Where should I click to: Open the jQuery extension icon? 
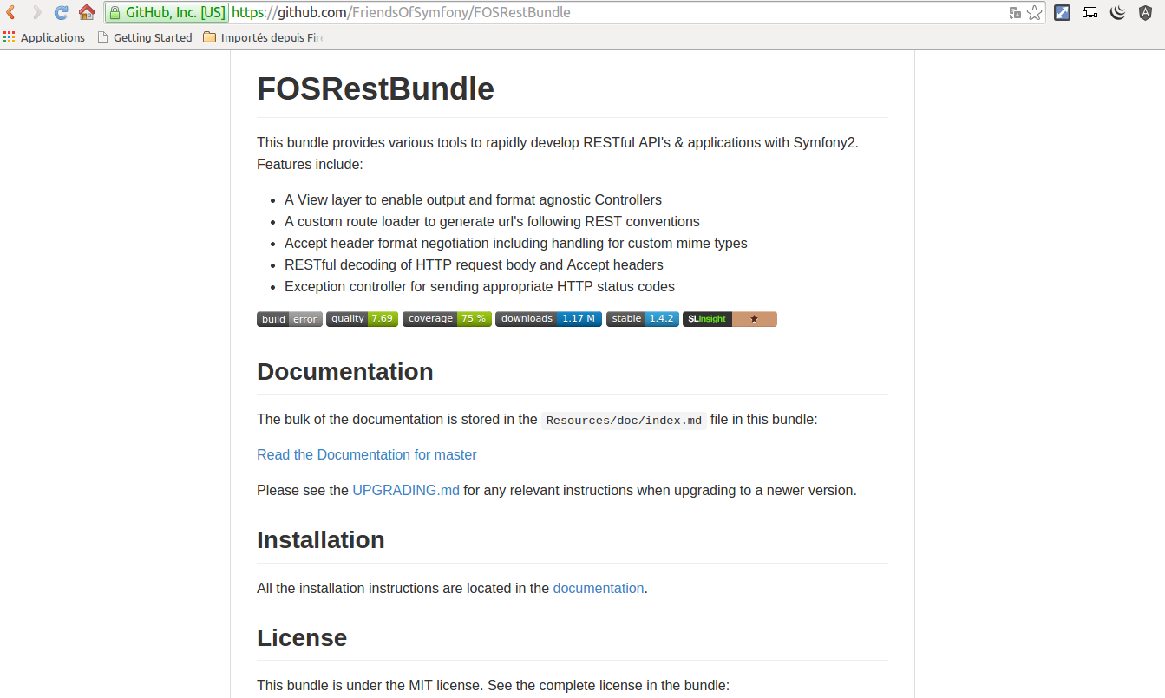click(x=1118, y=12)
